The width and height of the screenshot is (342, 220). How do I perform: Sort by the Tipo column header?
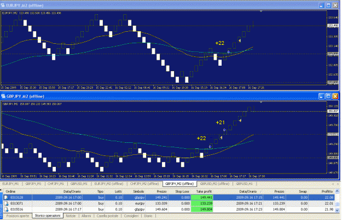pos(100,192)
